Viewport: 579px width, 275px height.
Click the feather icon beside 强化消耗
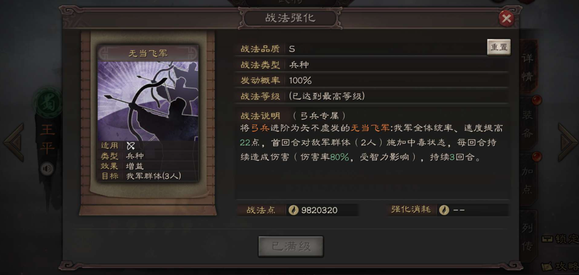[x=444, y=210]
